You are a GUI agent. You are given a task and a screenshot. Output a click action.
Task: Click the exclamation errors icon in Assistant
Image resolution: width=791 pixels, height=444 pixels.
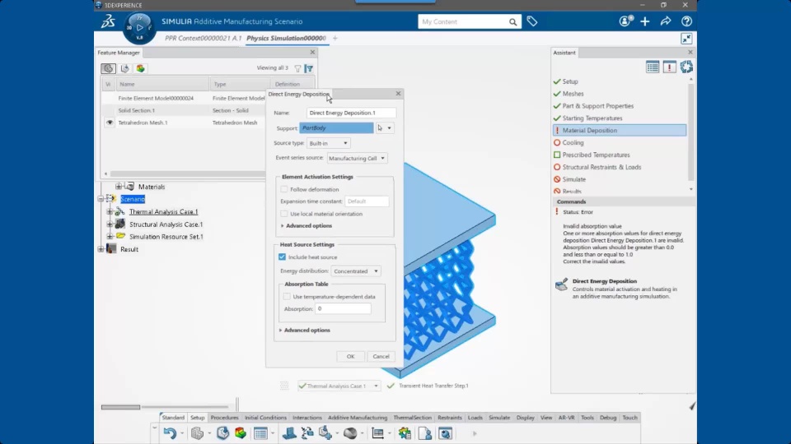[669, 67]
